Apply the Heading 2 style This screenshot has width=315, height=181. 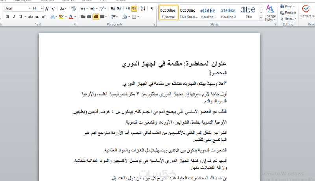[228, 13]
